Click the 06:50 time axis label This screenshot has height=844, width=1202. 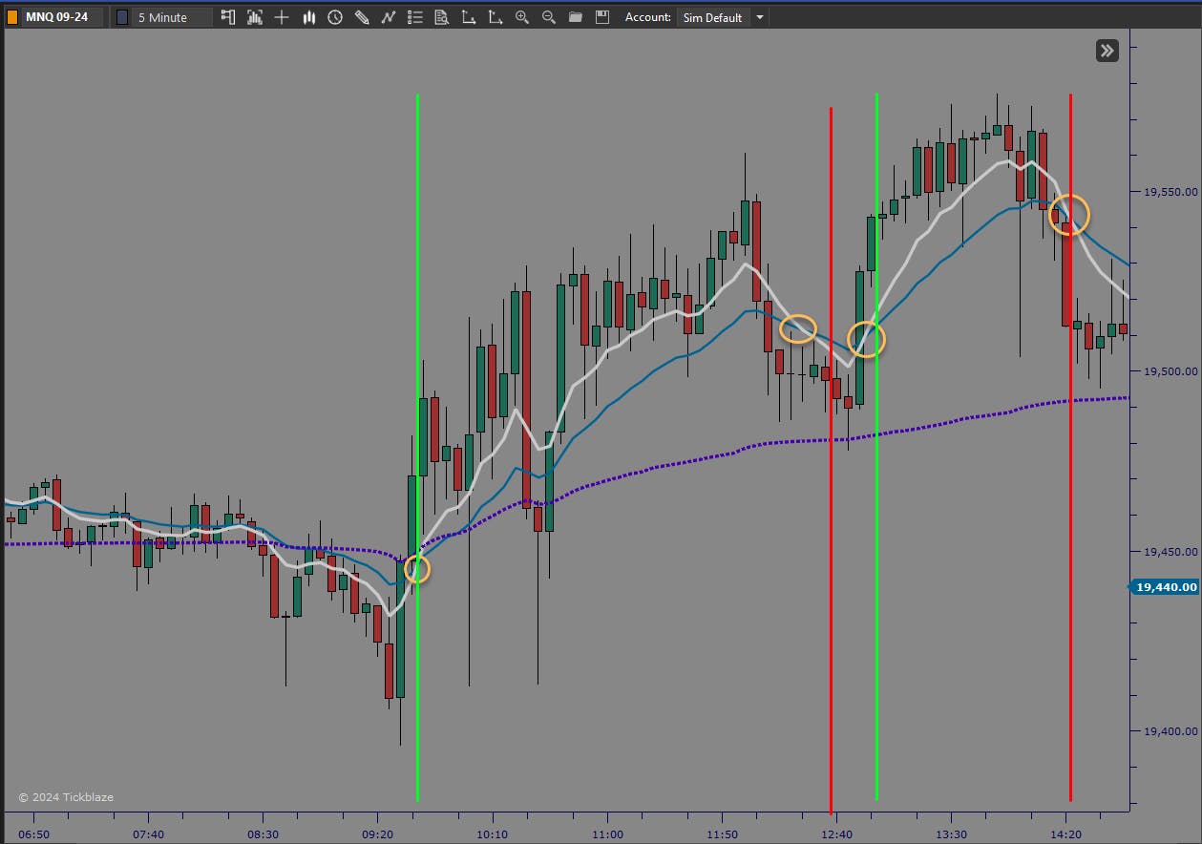(33, 833)
